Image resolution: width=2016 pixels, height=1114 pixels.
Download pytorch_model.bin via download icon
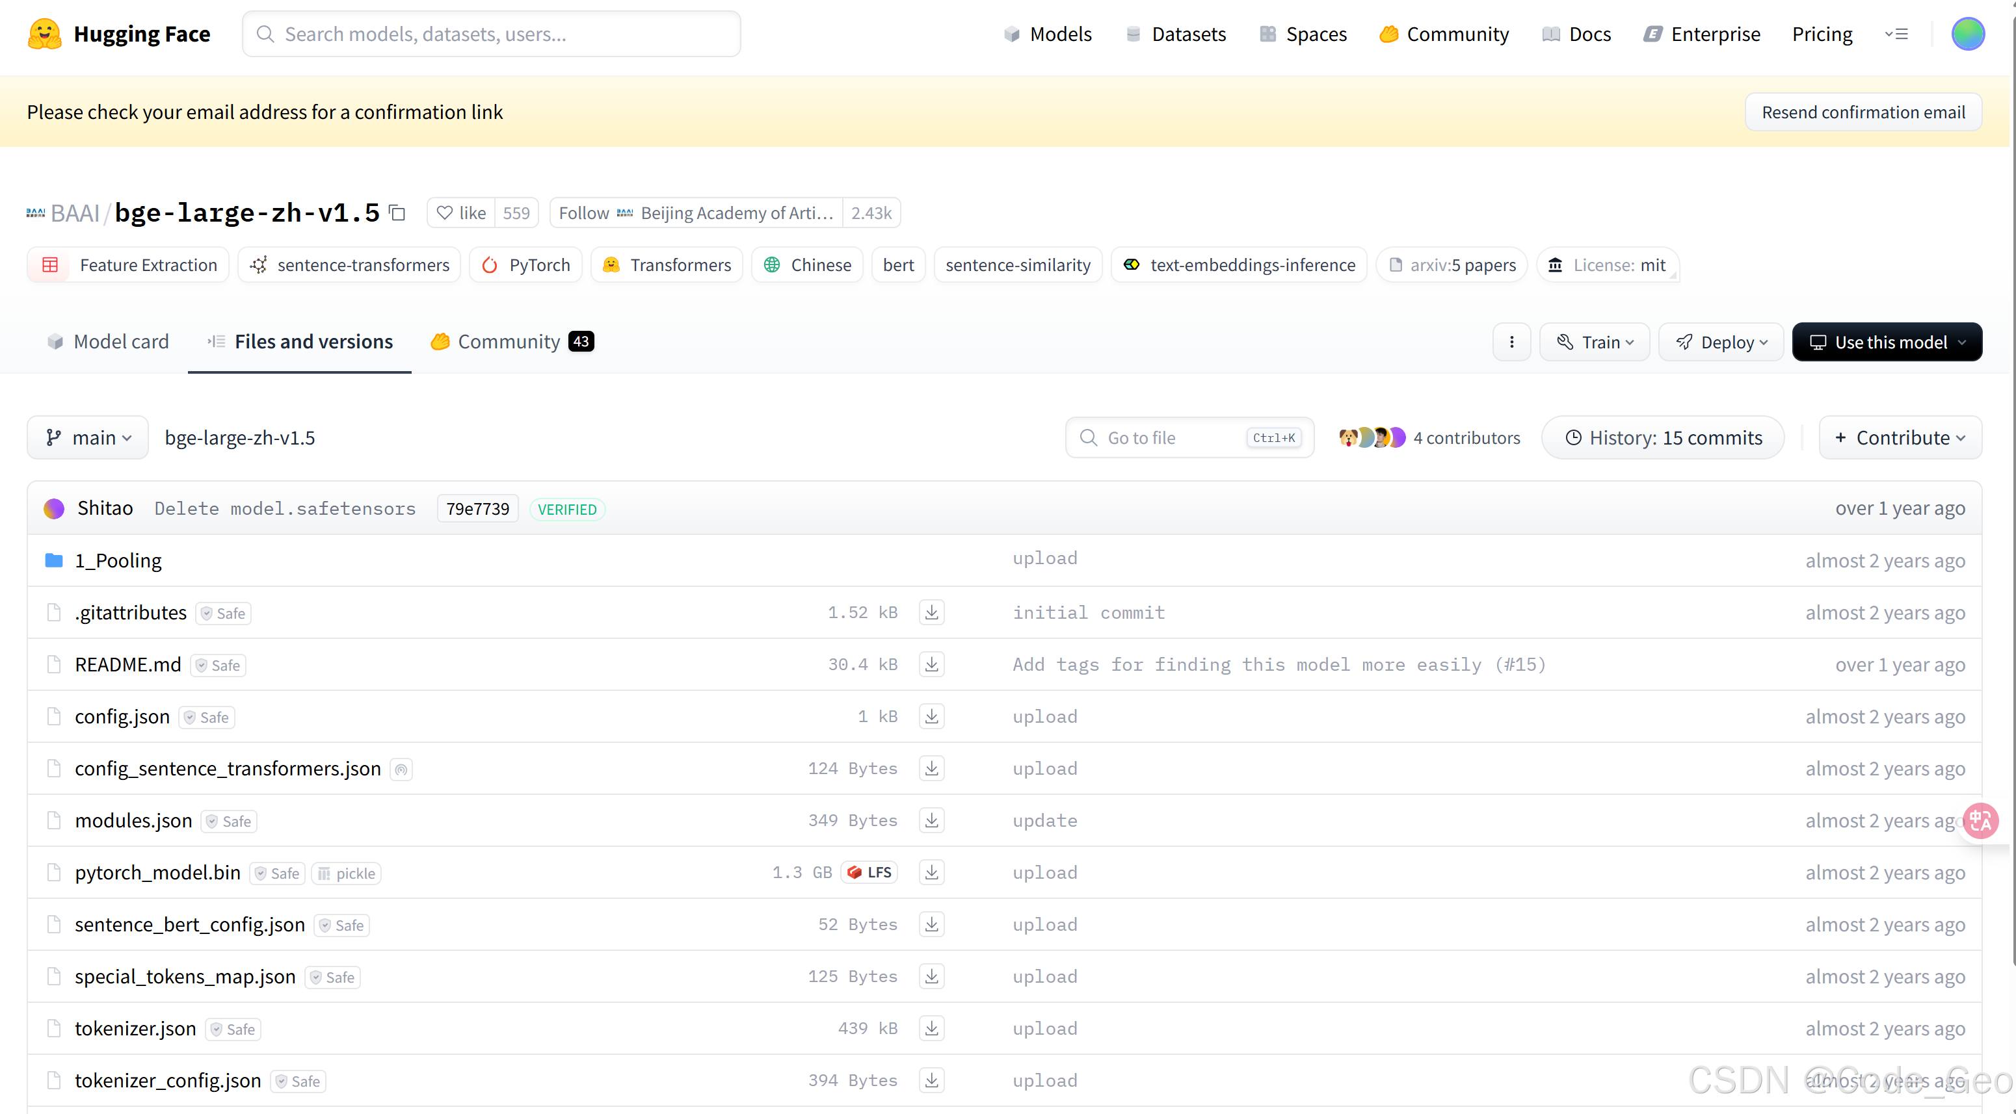(x=931, y=872)
